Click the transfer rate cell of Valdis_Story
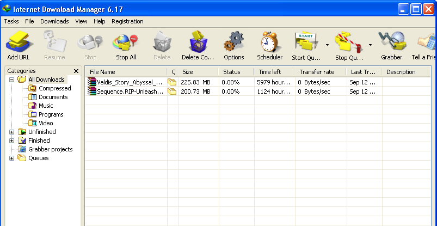Image resolution: width=437 pixels, height=226 pixels. (x=314, y=82)
